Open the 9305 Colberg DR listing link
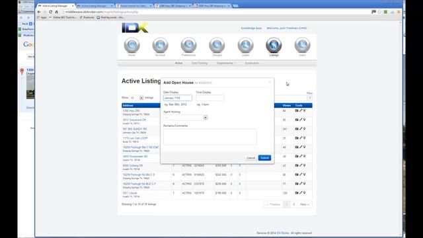 (x=133, y=165)
